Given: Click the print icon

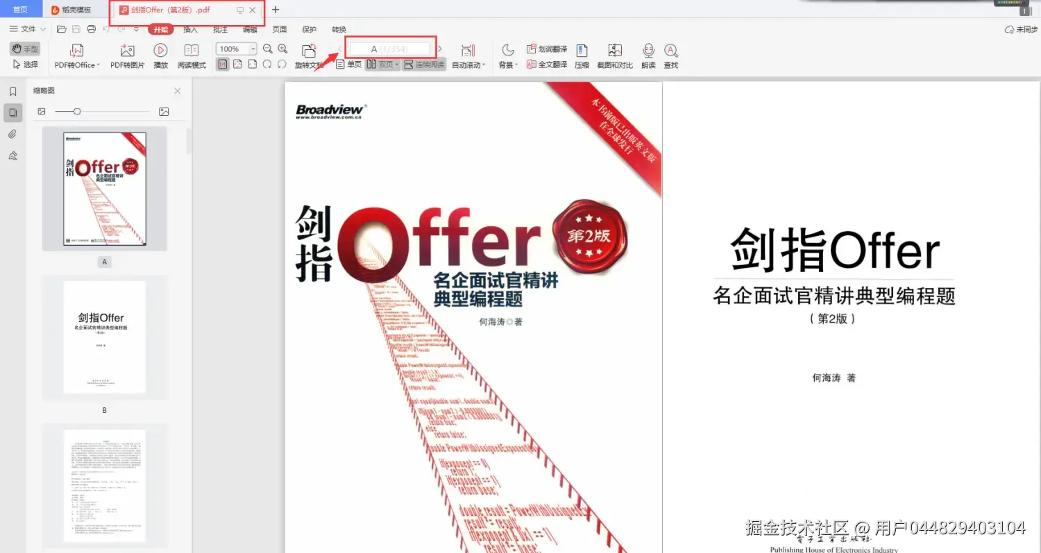Looking at the screenshot, I should tap(91, 29).
